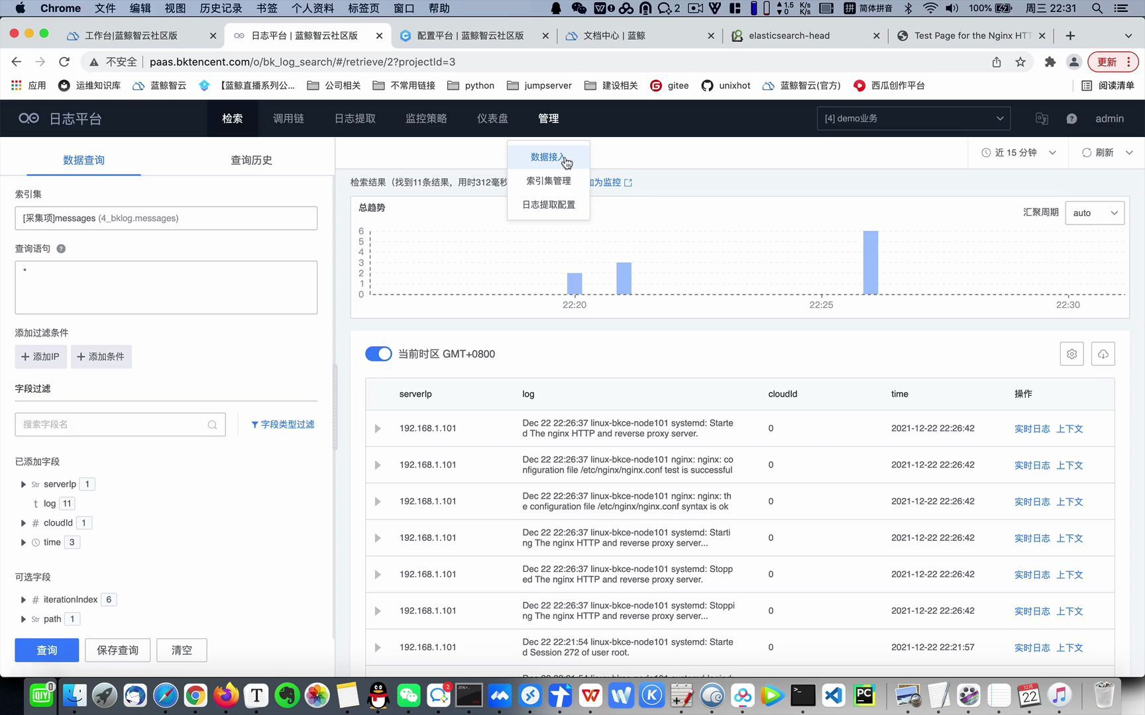The height and width of the screenshot is (715, 1145).
Task: Click the cloud download export icon
Action: (1103, 354)
